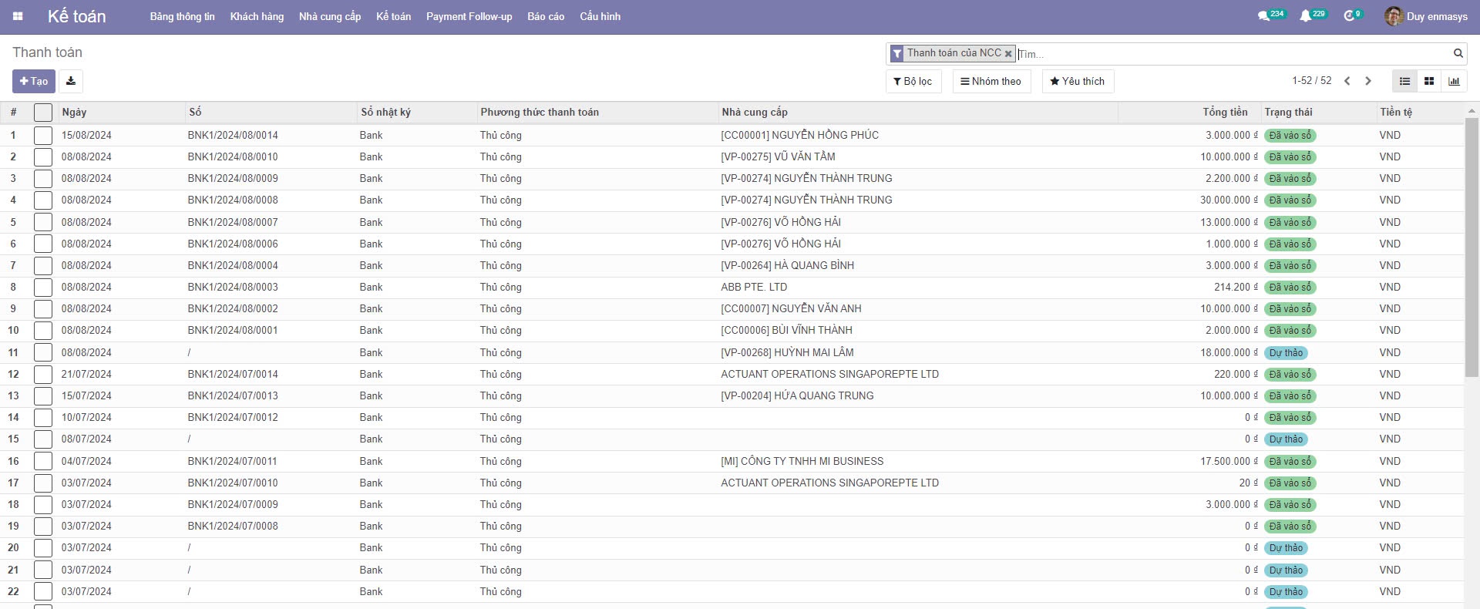Expand the 'Bộ lọc' filter dropdown

pos(913,81)
